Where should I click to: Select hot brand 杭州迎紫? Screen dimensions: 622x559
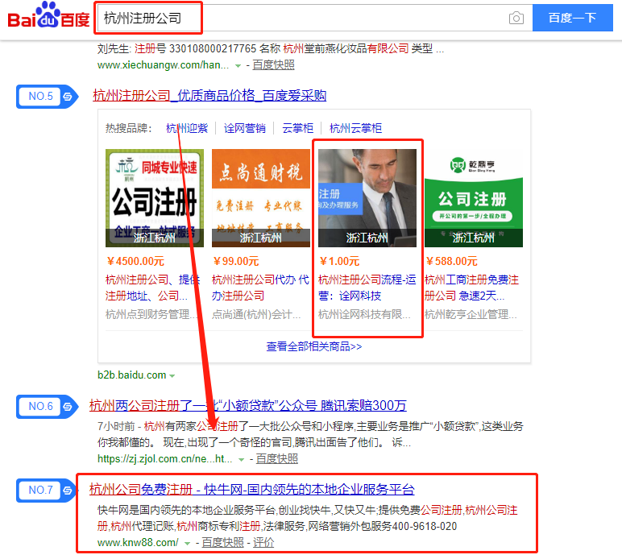point(187,128)
